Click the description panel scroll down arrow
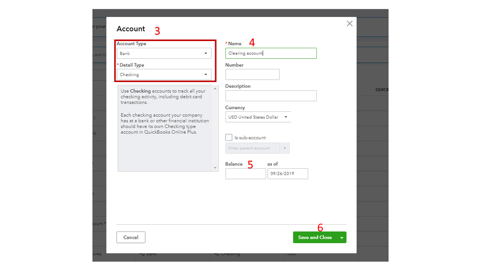This screenshot has height=271, width=481. [x=215, y=168]
